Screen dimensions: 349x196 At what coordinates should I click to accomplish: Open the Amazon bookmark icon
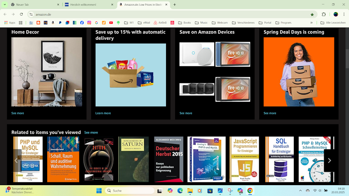click(x=53, y=23)
